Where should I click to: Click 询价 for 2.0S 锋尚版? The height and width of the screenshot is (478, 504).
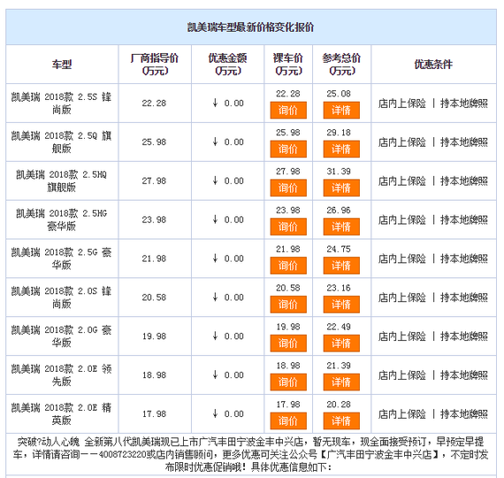[x=288, y=305]
